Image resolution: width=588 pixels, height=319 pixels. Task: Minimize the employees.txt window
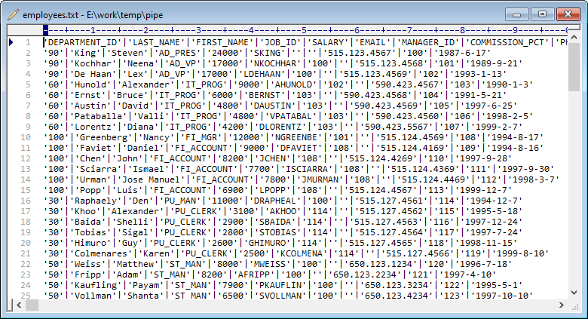coord(518,14)
